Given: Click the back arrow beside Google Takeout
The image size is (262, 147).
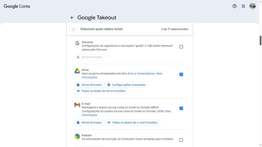Looking at the screenshot, I should pos(72,18).
